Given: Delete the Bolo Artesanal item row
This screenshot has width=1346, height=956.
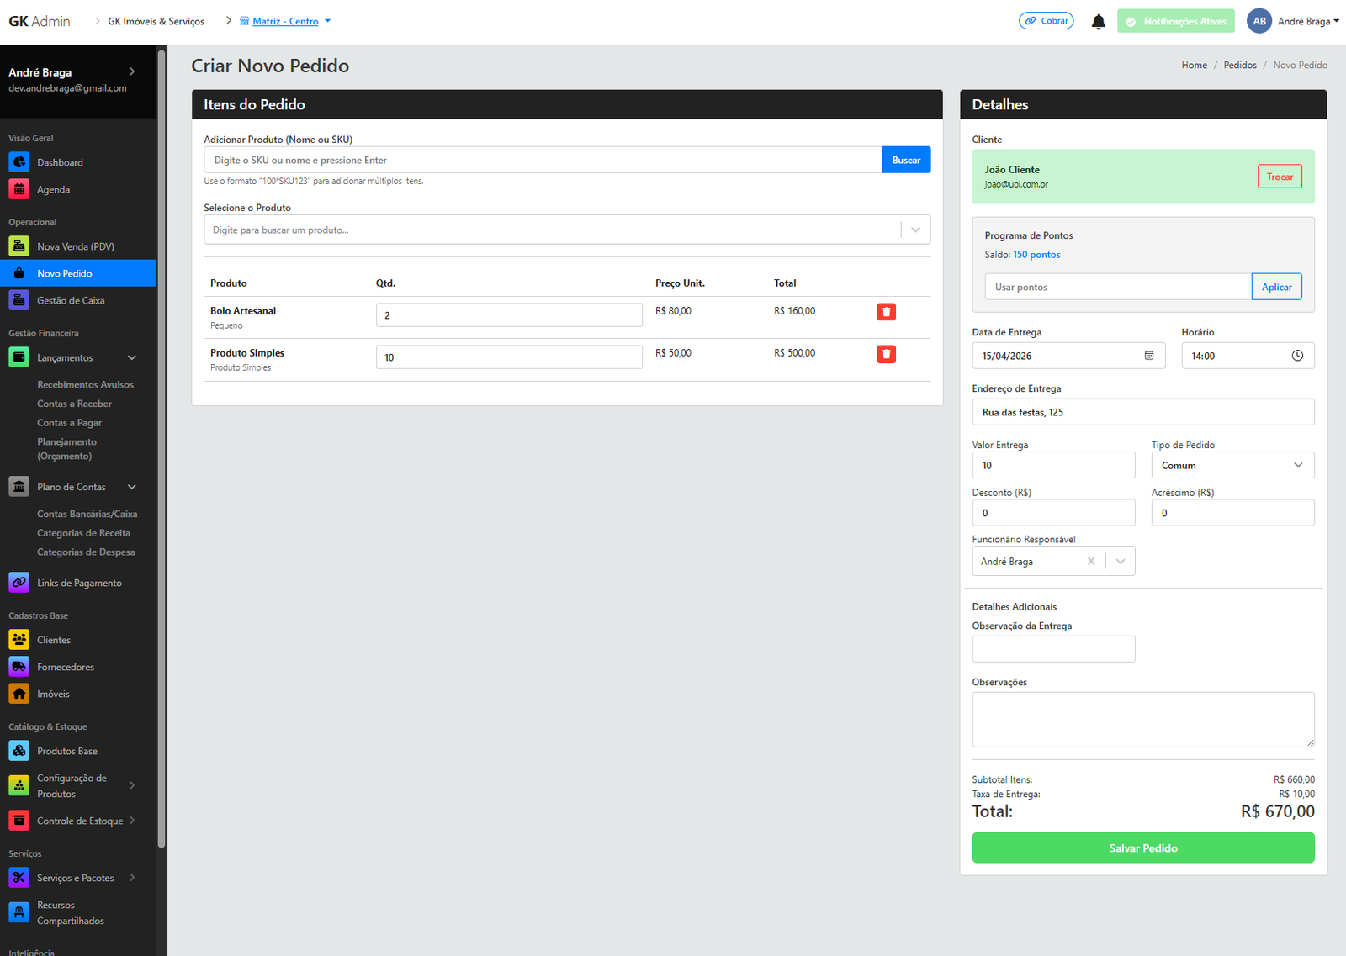Looking at the screenshot, I should [886, 312].
